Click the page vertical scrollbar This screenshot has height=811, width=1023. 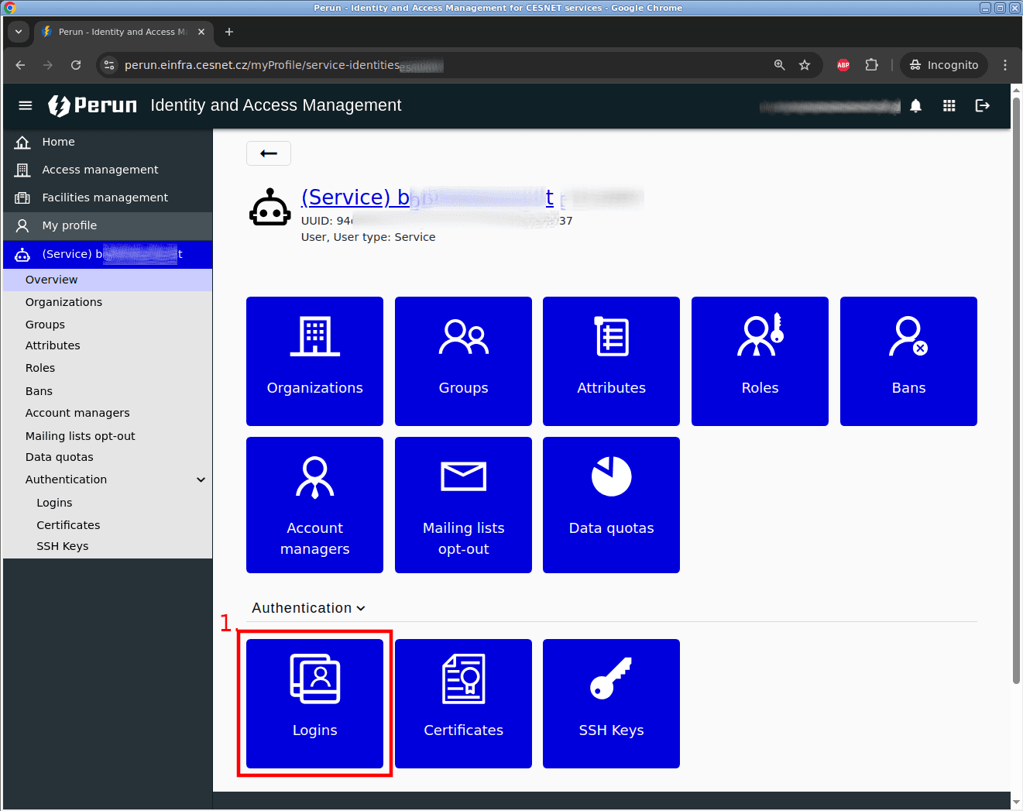(1016, 387)
